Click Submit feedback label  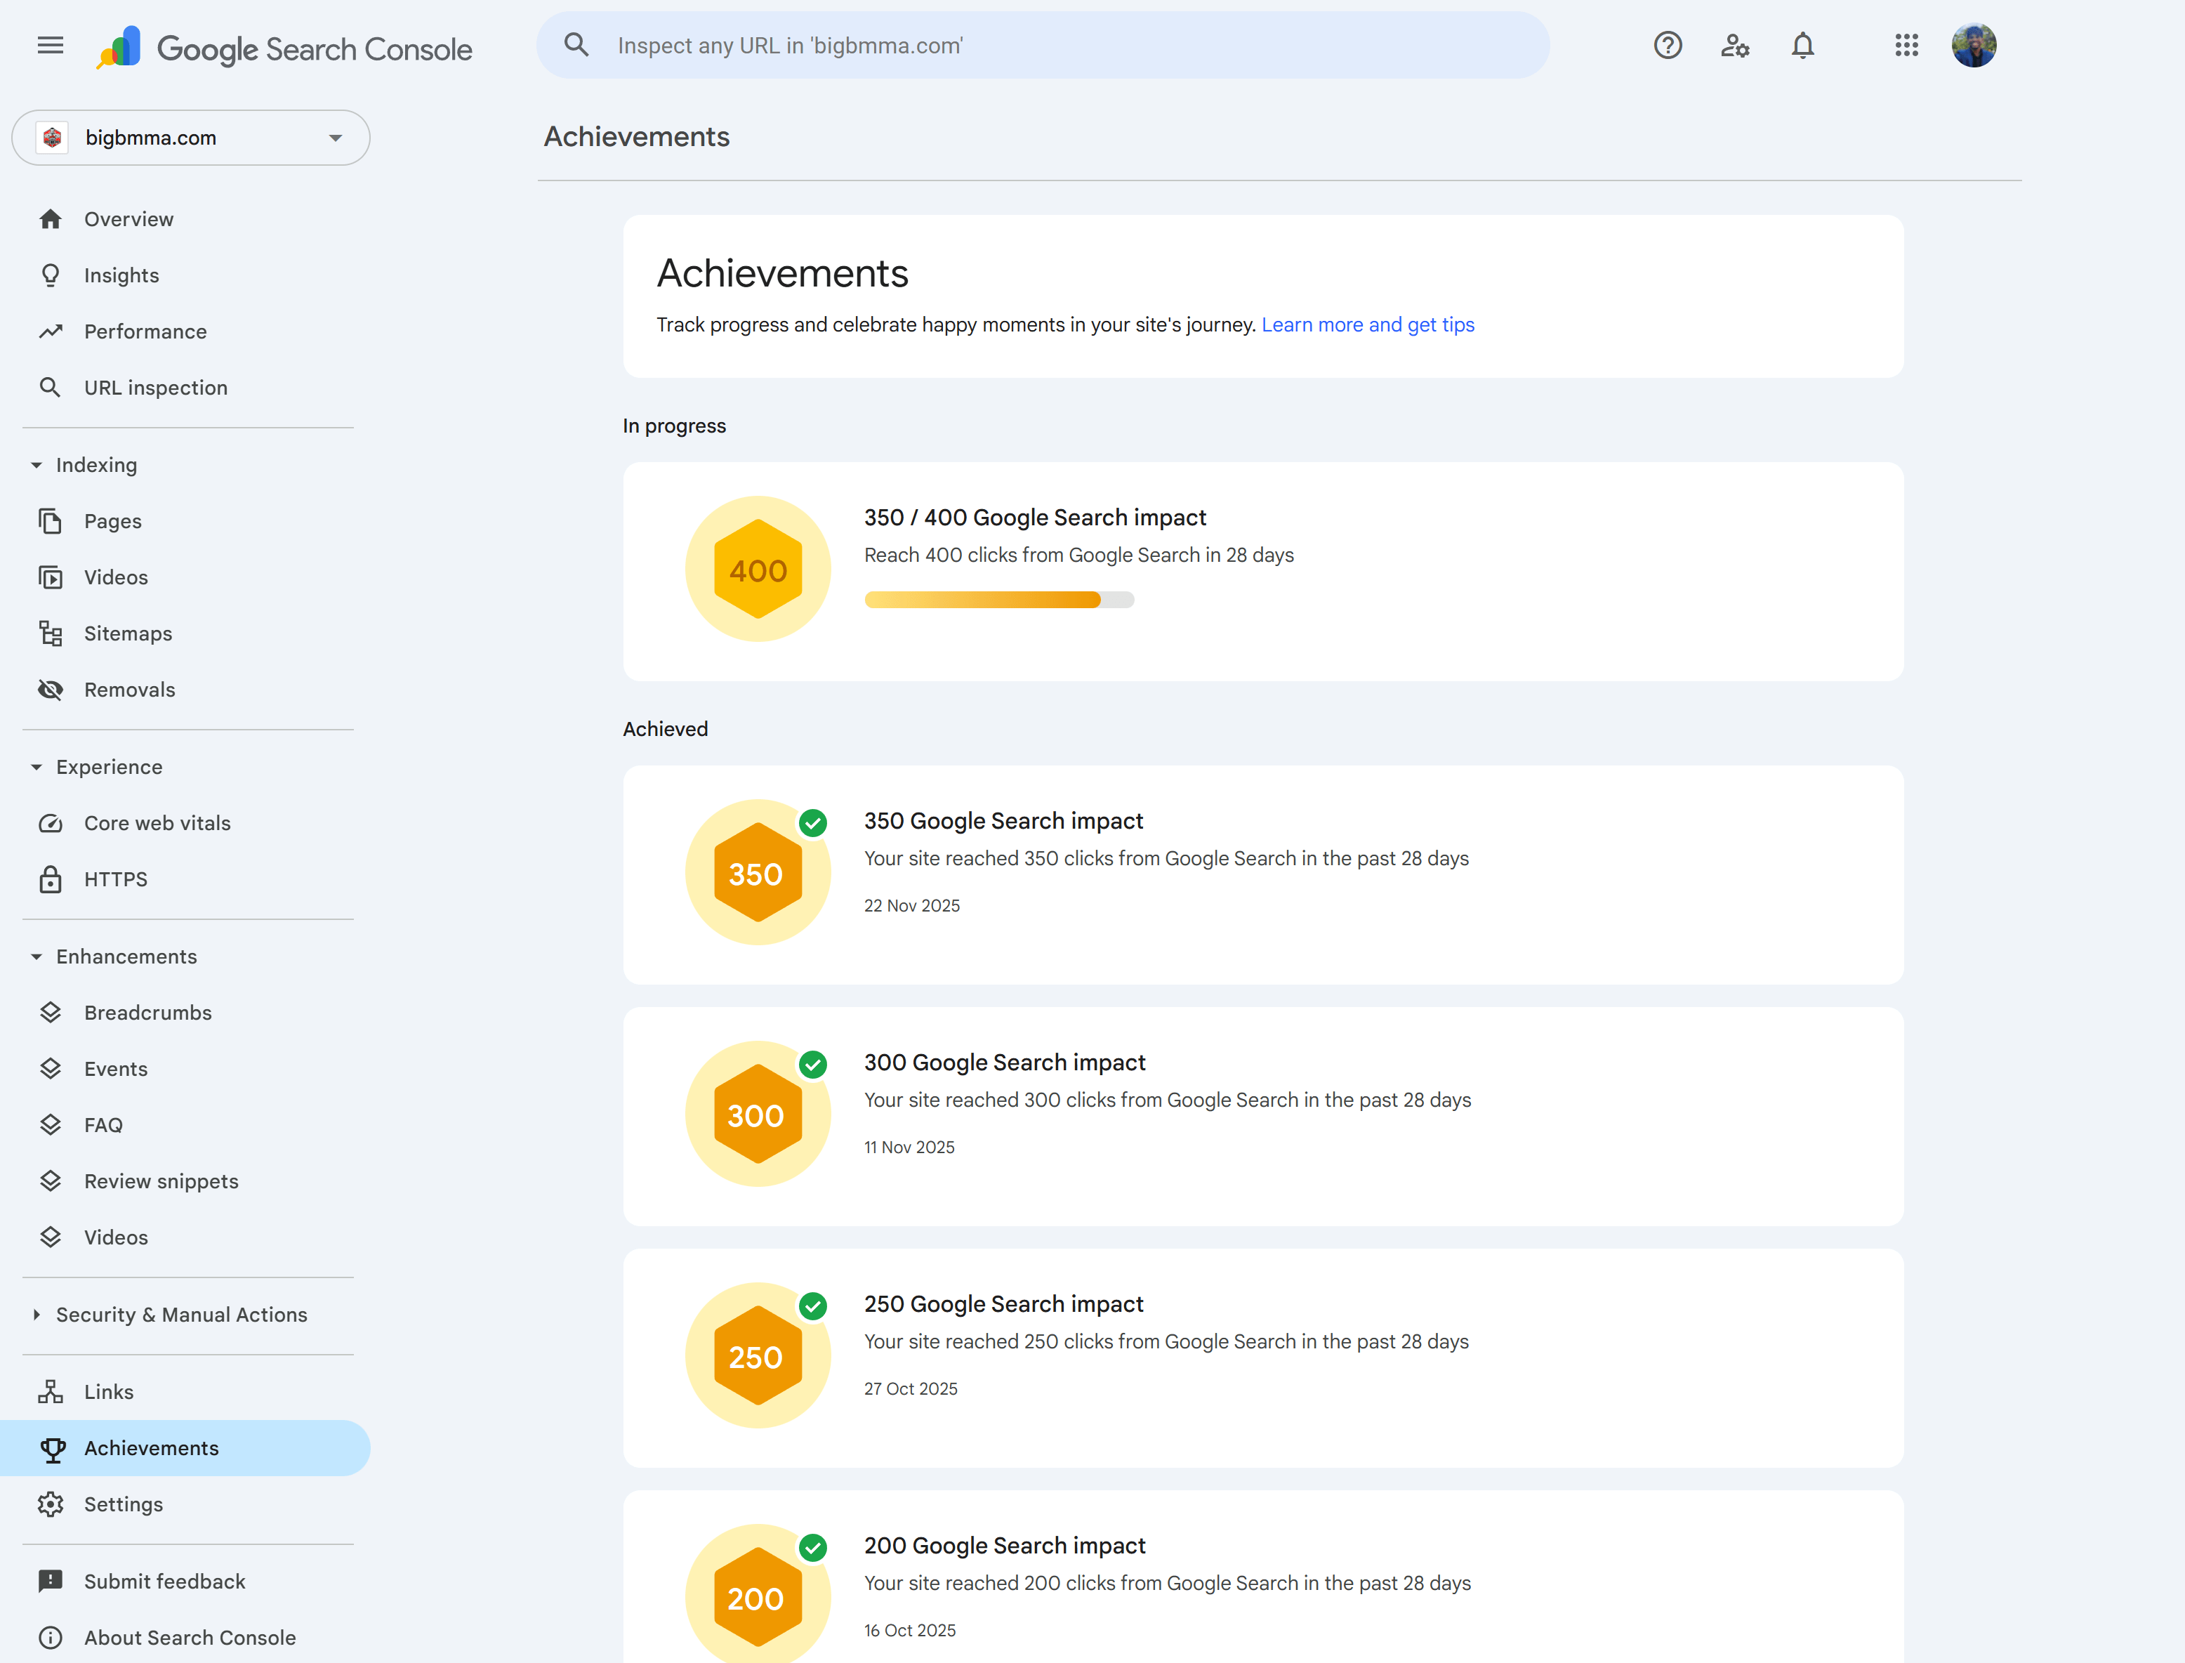[x=164, y=1582]
